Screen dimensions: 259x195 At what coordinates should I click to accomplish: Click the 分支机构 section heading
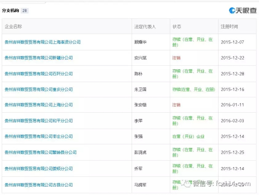point(10,11)
